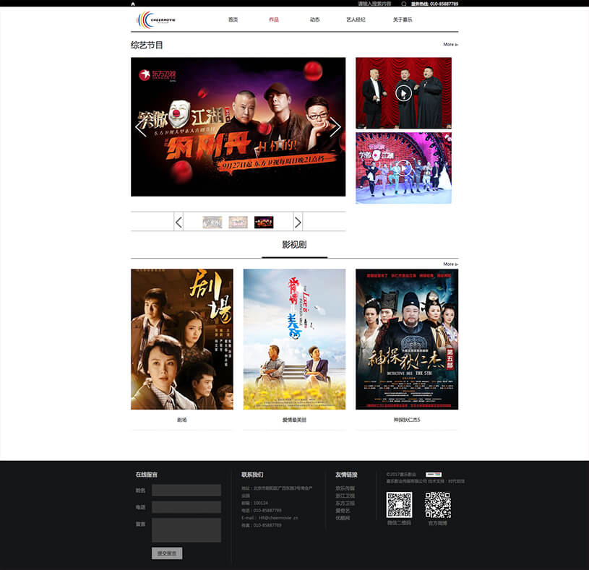Click the 提交留言 submit button

[x=167, y=553]
